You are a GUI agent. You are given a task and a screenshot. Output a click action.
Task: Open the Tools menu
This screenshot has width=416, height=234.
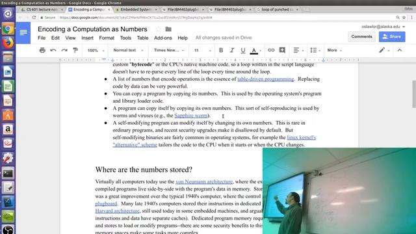coord(125,38)
